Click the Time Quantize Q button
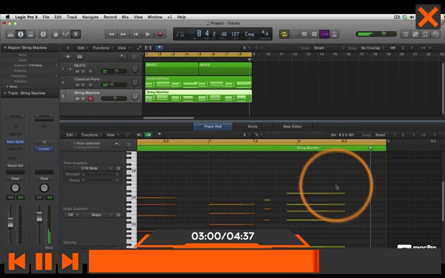The image size is (445, 278). (118, 168)
